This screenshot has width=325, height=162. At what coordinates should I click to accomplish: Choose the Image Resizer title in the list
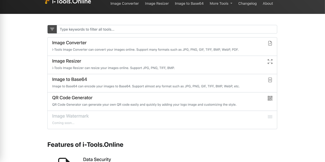67,61
